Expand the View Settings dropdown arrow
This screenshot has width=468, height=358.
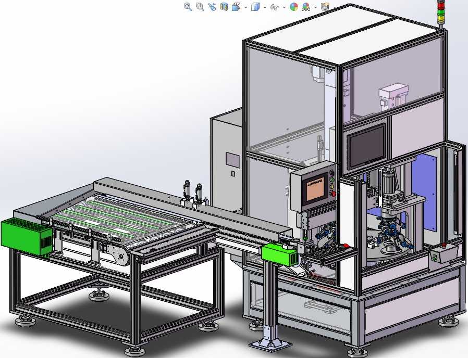(x=335, y=7)
